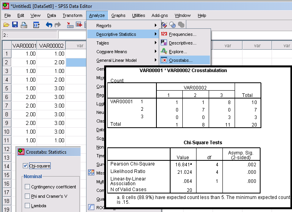This screenshot has height=212, width=292.
Task: Open the Edit menu
Action: 21,15
